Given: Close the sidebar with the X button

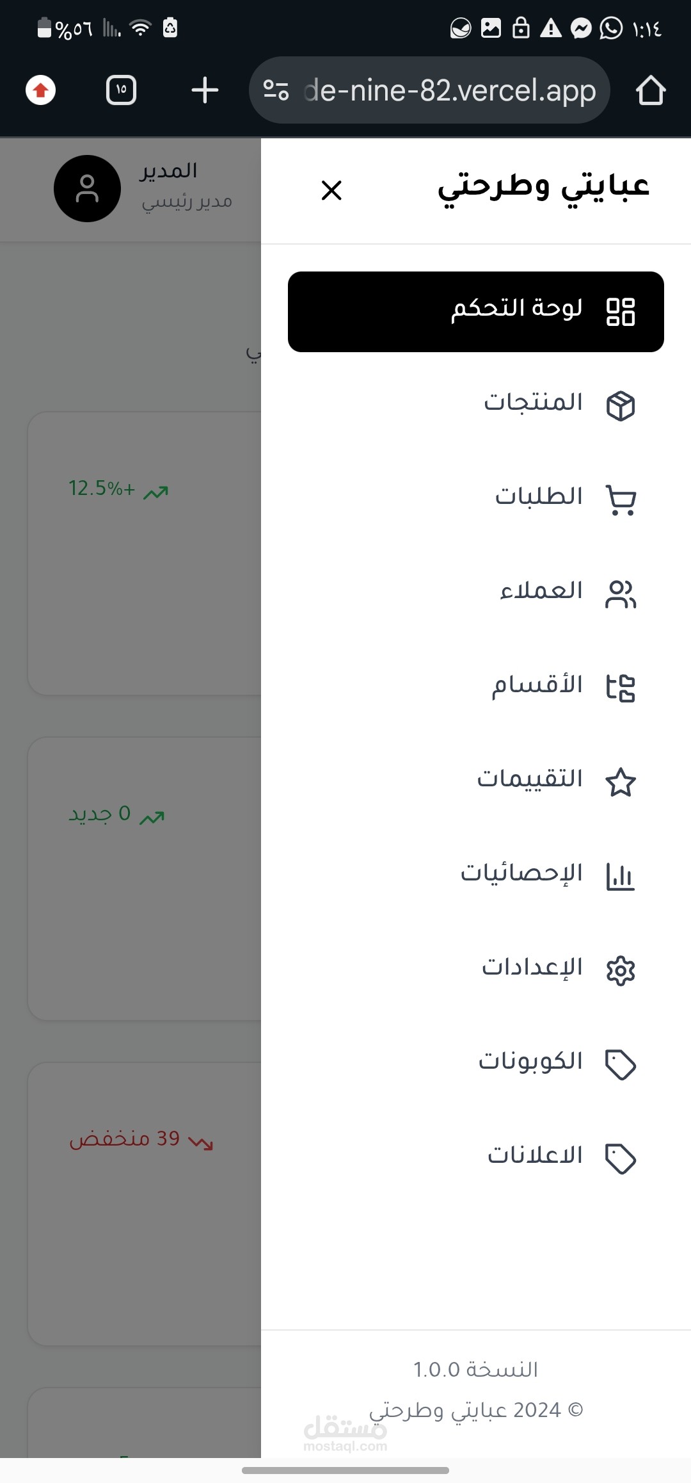Looking at the screenshot, I should tap(331, 190).
